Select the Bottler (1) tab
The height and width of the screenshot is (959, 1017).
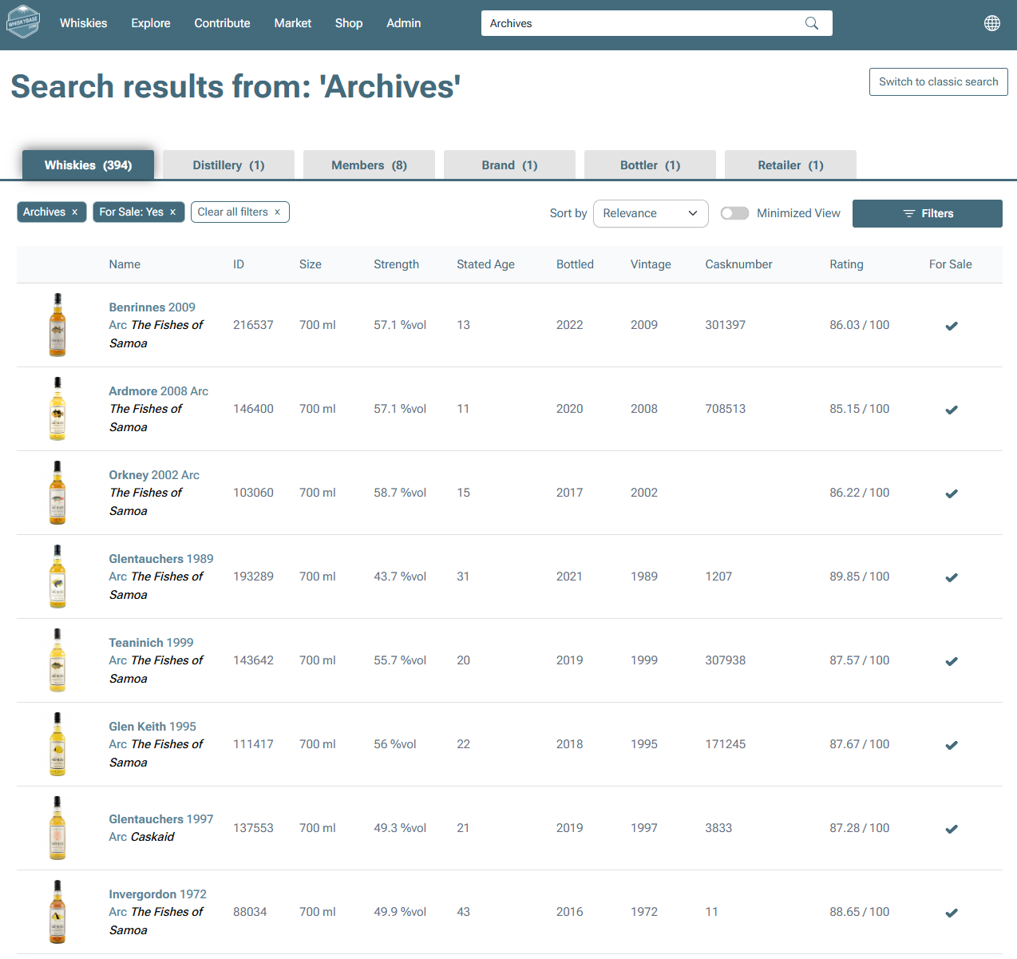pyautogui.click(x=650, y=165)
